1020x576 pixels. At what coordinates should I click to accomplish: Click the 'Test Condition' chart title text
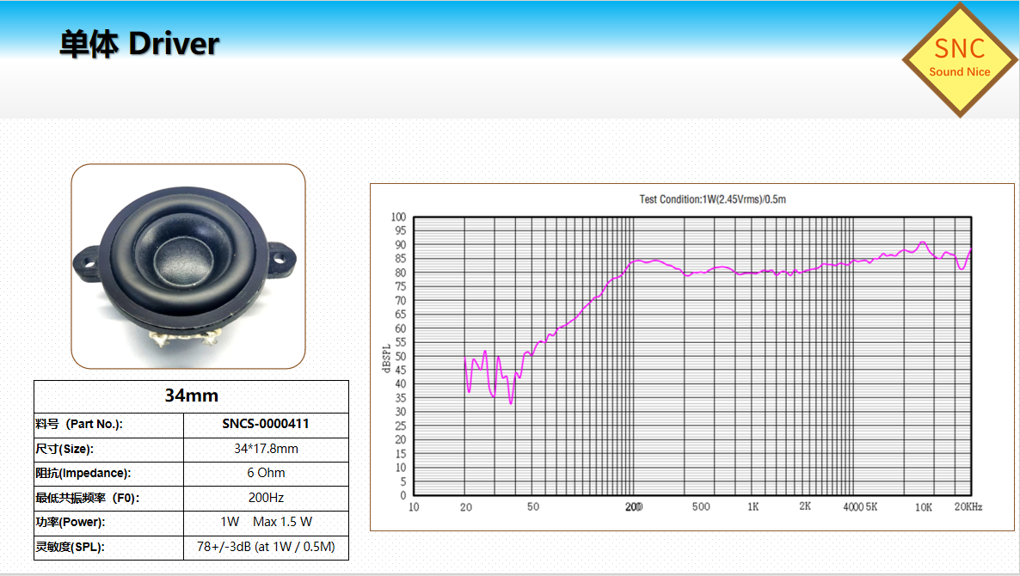coord(712,199)
